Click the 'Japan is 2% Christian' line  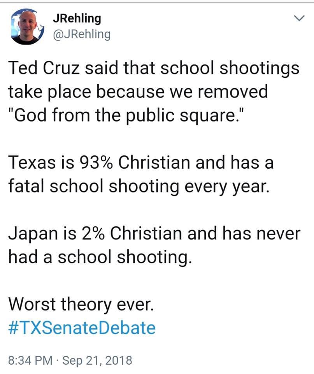(154, 233)
